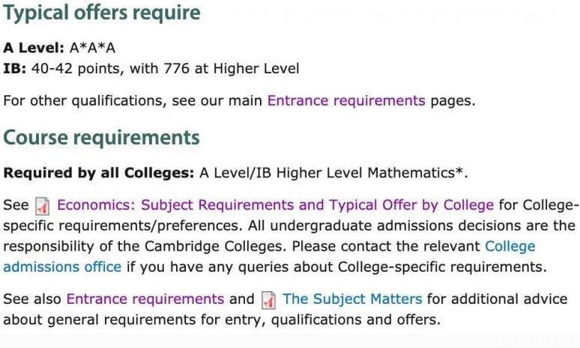This screenshot has width=580, height=348.
Task: Select the bold 'A Level:' label
Action: (x=34, y=48)
